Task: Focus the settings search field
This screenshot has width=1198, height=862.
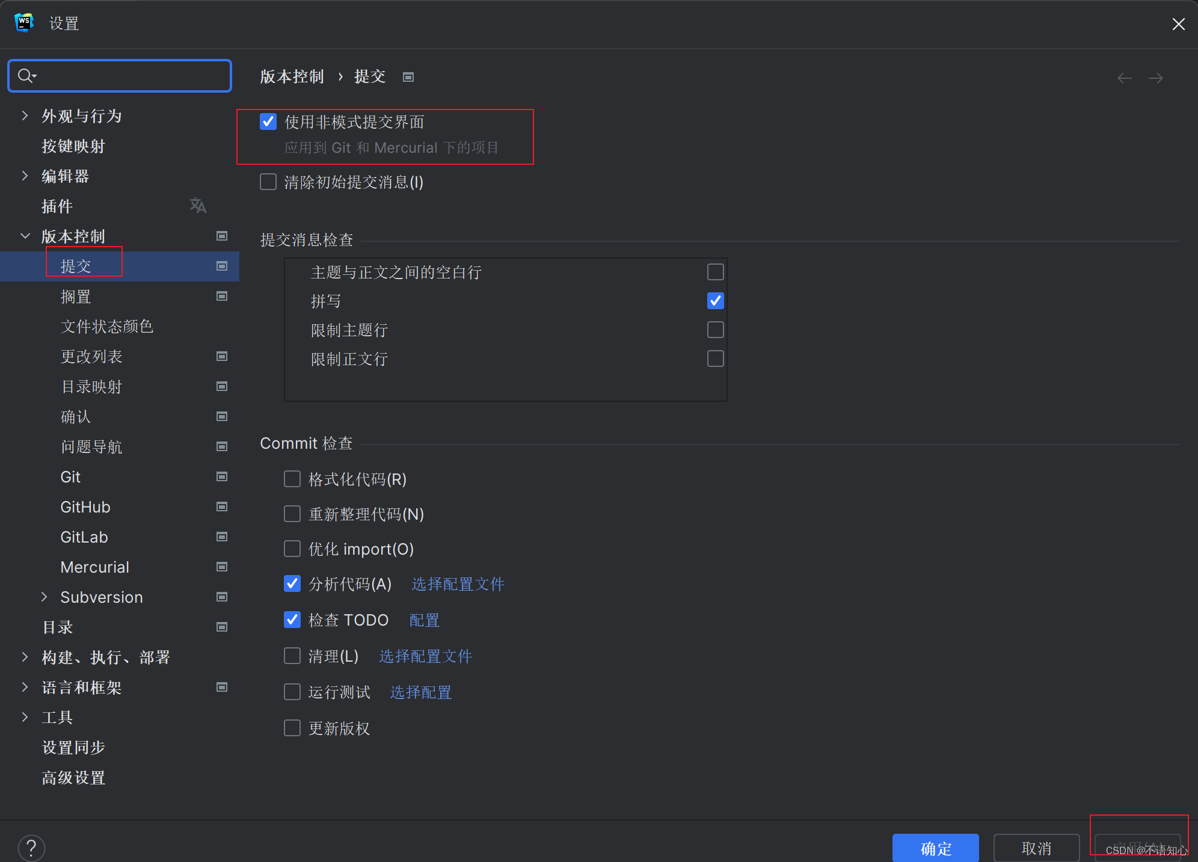Action: pyautogui.click(x=132, y=76)
